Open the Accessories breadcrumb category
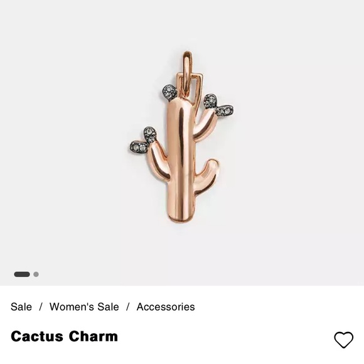Image resolution: width=364 pixels, height=364 pixels. (x=166, y=307)
